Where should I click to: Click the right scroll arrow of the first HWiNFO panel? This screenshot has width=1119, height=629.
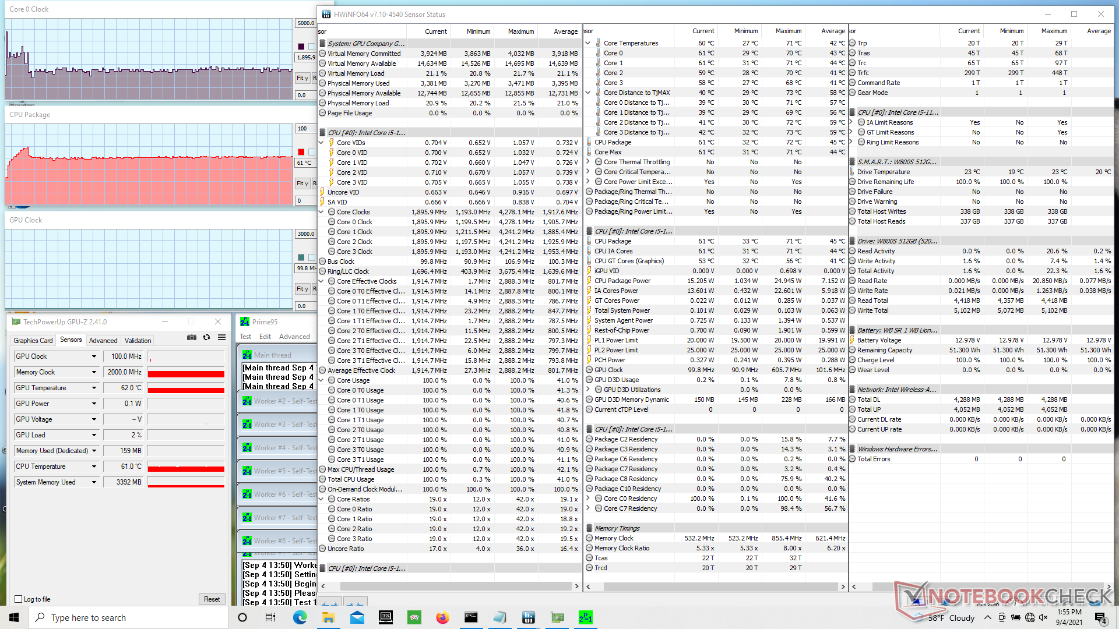577,586
